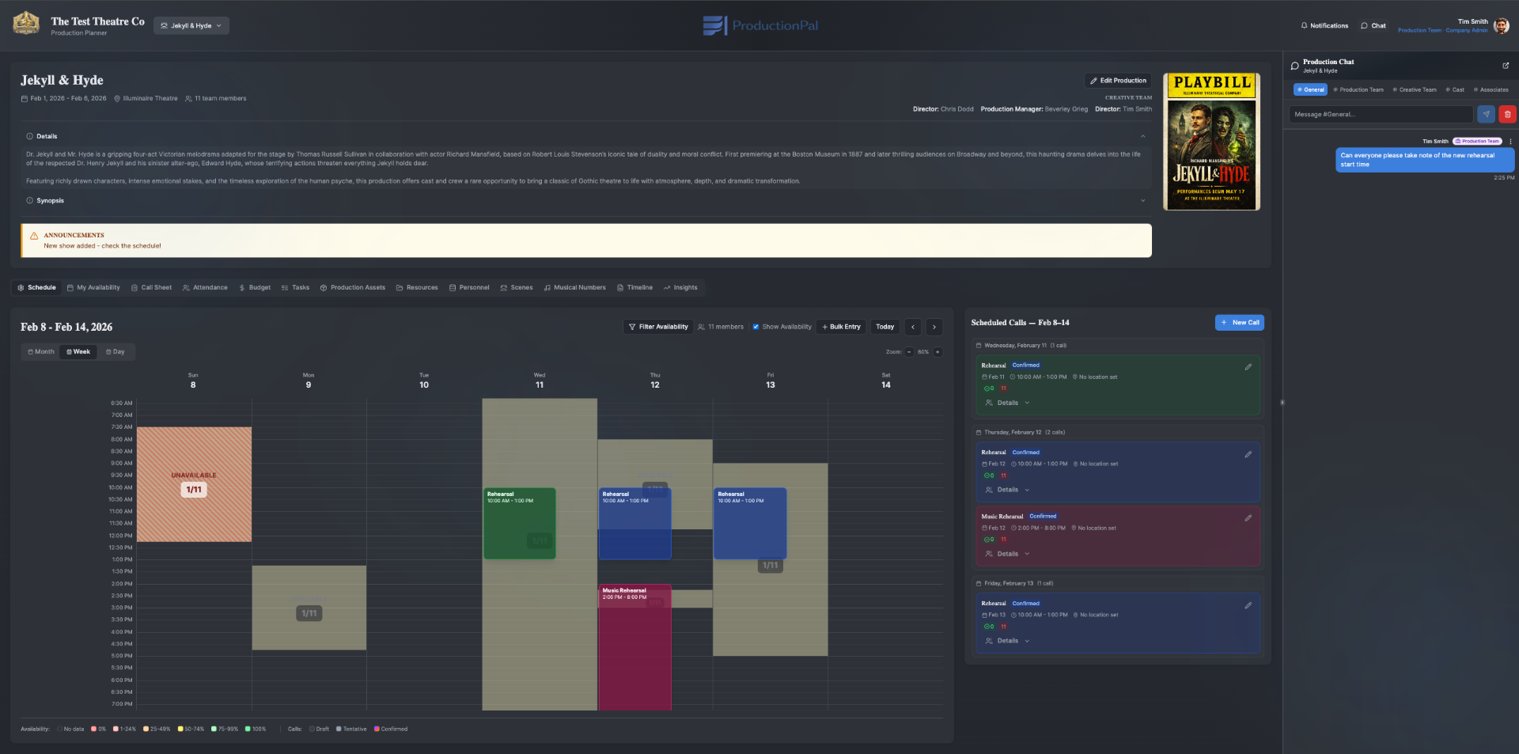Switch to the Cast chat channel
1519x754 pixels.
[1455, 89]
